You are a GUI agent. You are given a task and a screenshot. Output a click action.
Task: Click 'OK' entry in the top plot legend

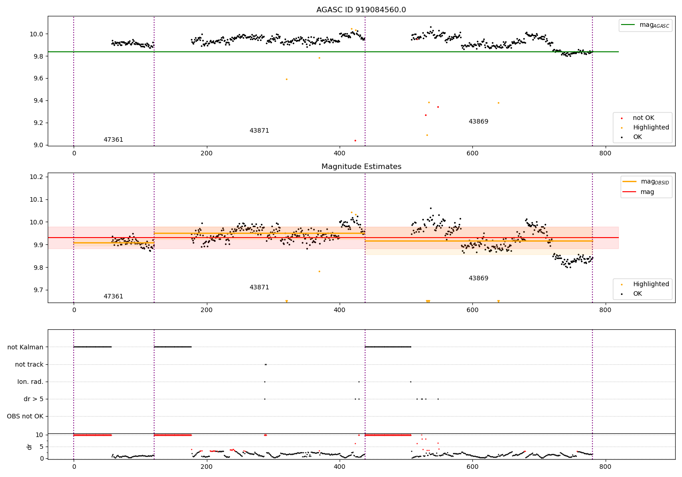[637, 137]
